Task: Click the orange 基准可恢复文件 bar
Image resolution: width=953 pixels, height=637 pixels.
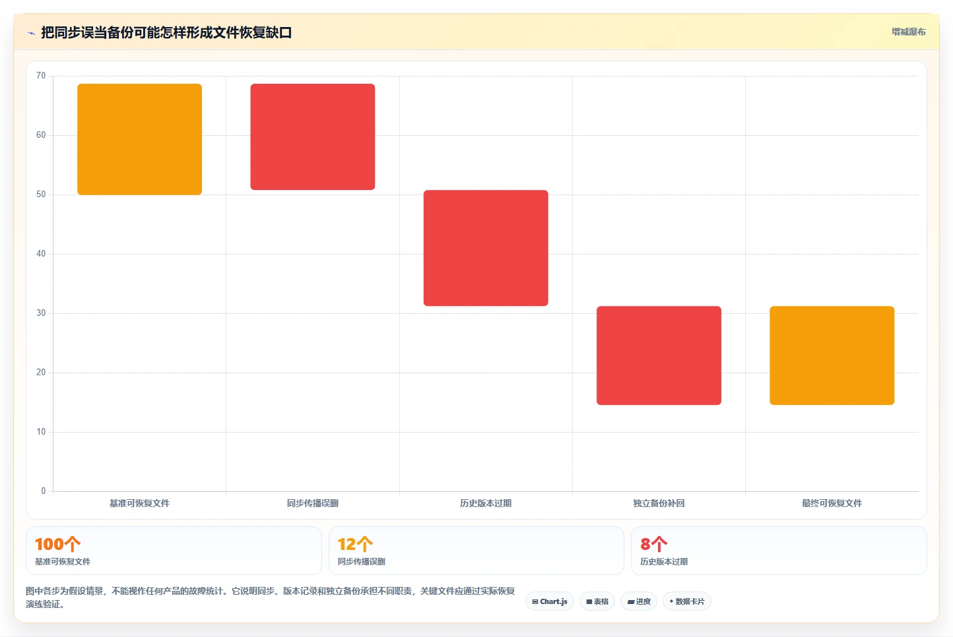Action: [x=139, y=139]
